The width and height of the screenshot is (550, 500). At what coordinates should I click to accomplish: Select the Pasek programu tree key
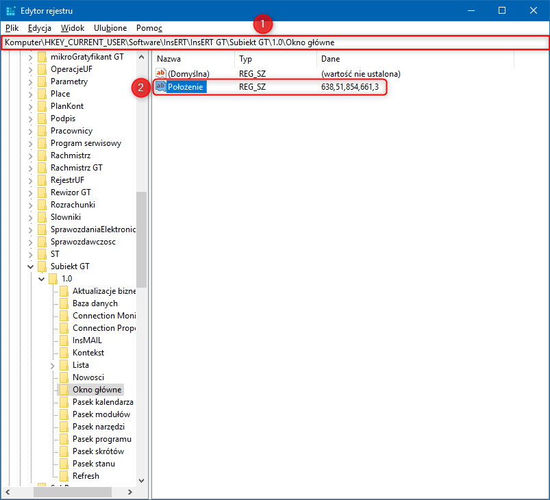[x=102, y=439]
